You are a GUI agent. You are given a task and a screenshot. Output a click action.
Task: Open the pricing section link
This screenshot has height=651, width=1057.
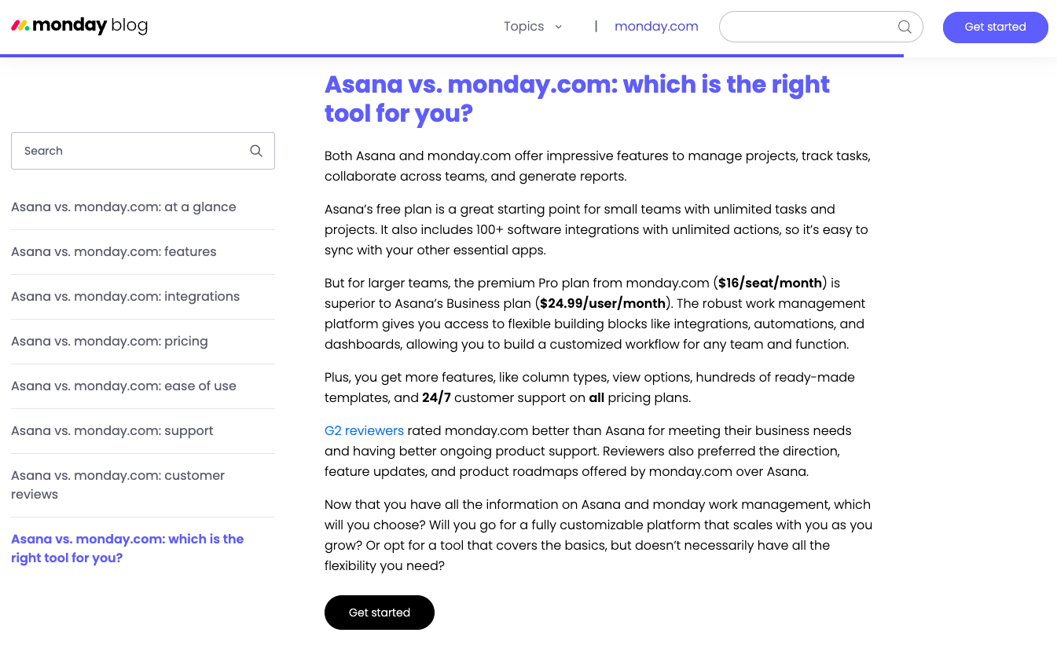click(109, 342)
